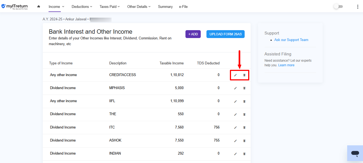Edit the INDIAN dividend entry

(235, 154)
